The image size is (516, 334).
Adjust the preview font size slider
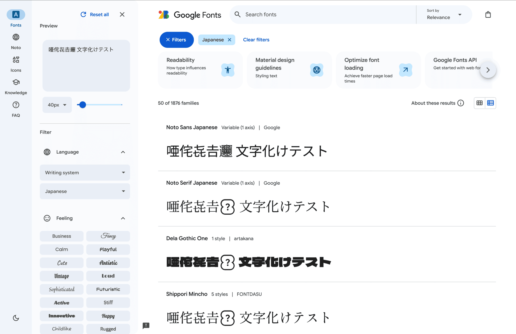pos(82,105)
